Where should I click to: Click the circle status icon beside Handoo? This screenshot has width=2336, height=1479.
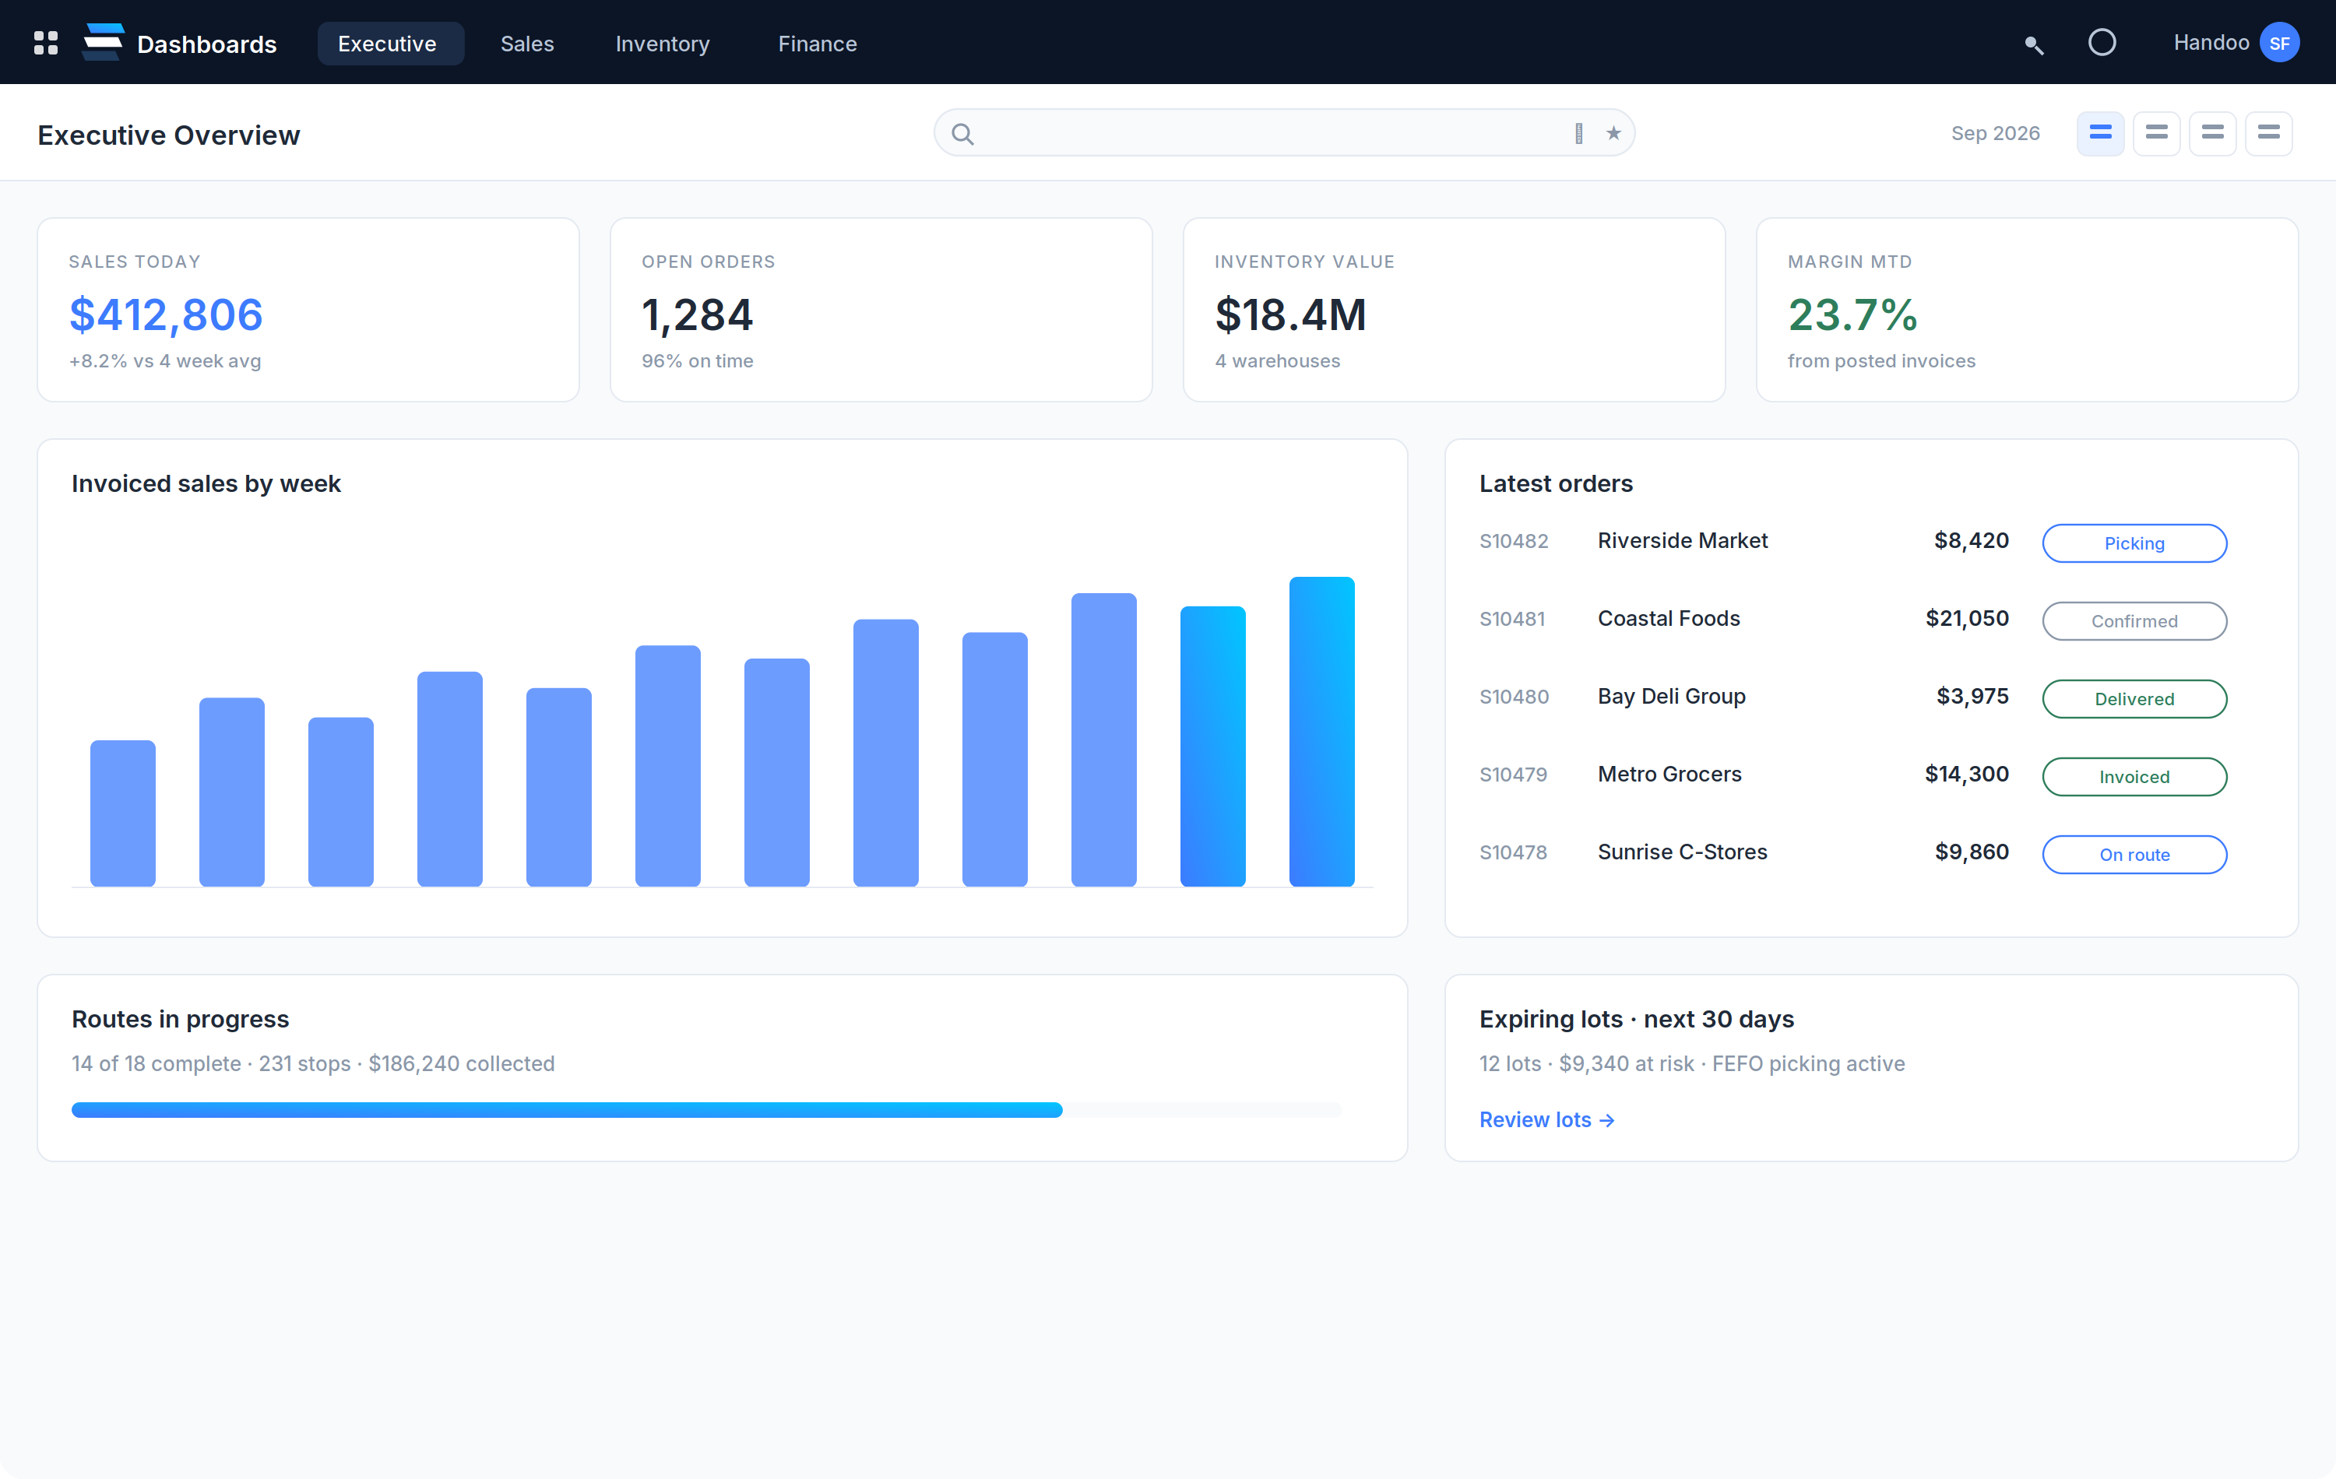[x=2102, y=43]
